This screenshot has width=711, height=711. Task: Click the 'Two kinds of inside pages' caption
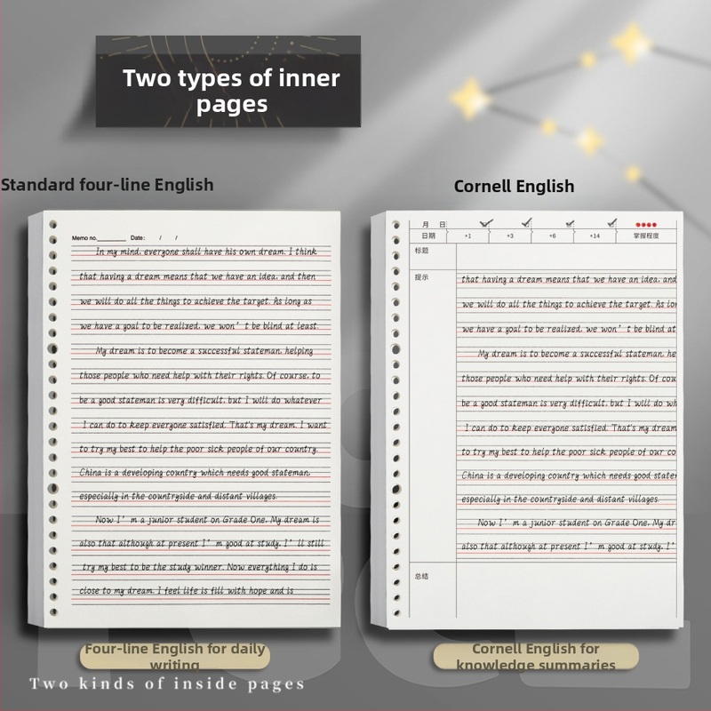167,683
